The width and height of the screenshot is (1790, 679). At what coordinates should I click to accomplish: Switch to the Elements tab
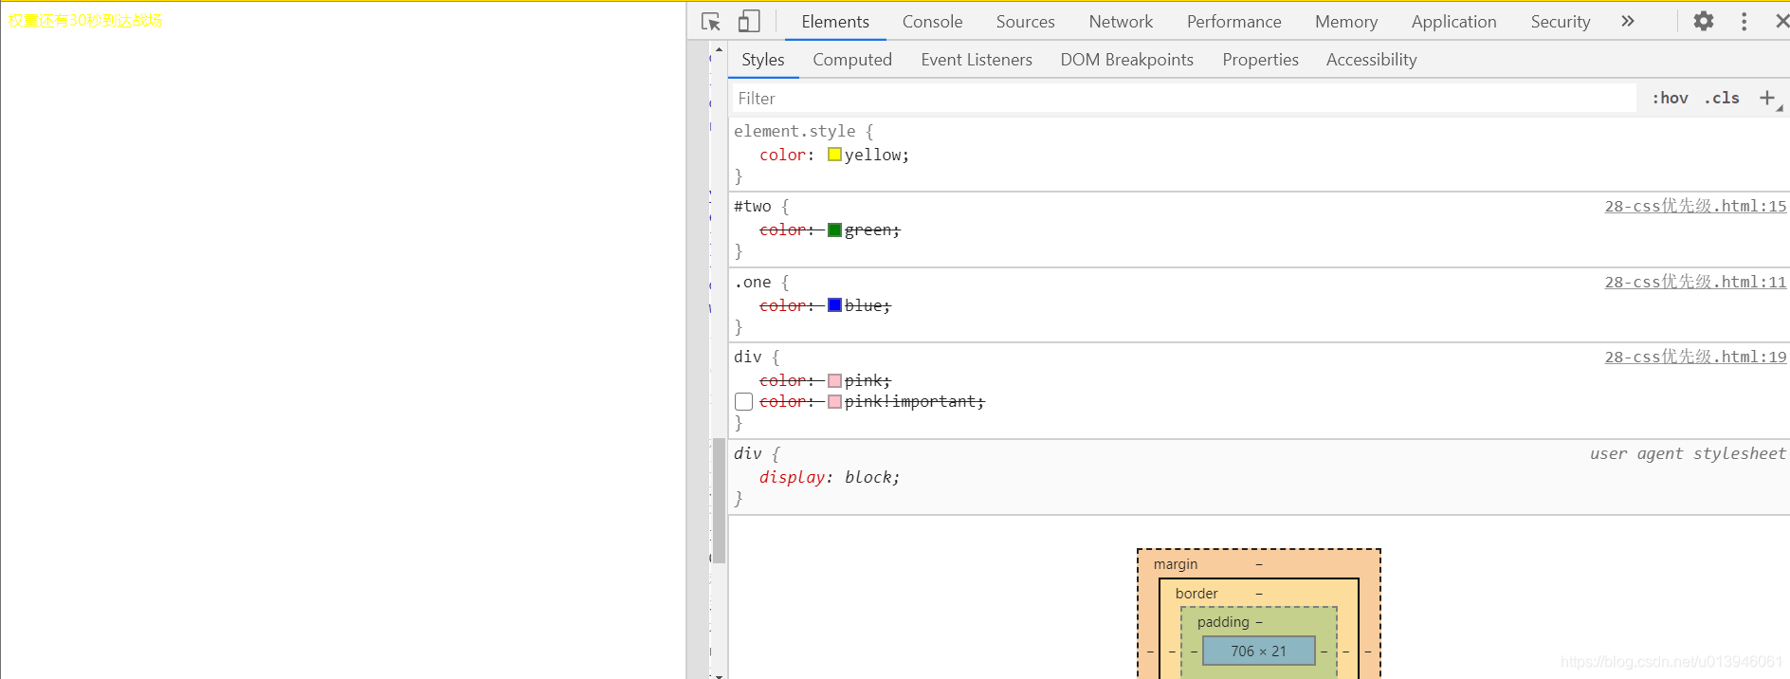tap(835, 21)
